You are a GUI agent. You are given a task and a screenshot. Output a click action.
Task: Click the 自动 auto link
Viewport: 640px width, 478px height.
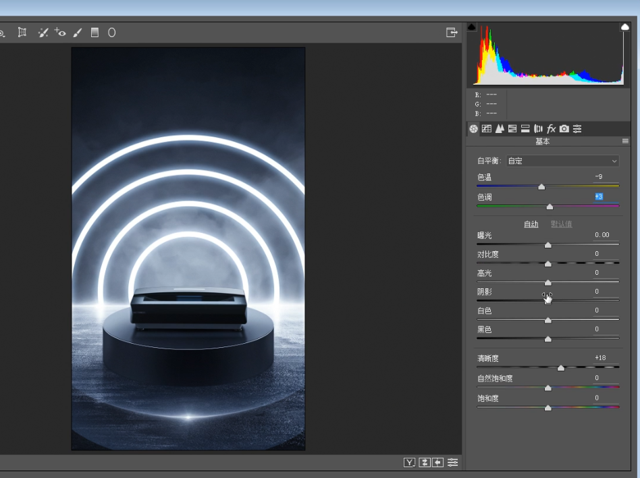pyautogui.click(x=531, y=224)
